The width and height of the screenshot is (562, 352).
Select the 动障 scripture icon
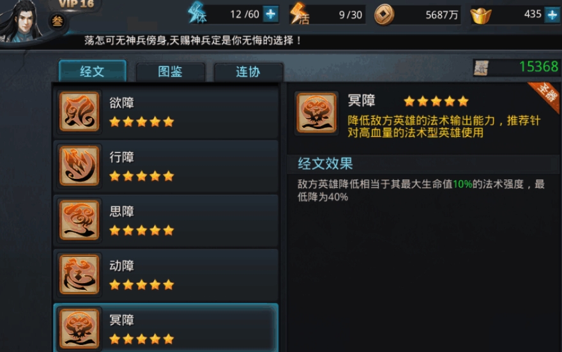[x=79, y=274]
